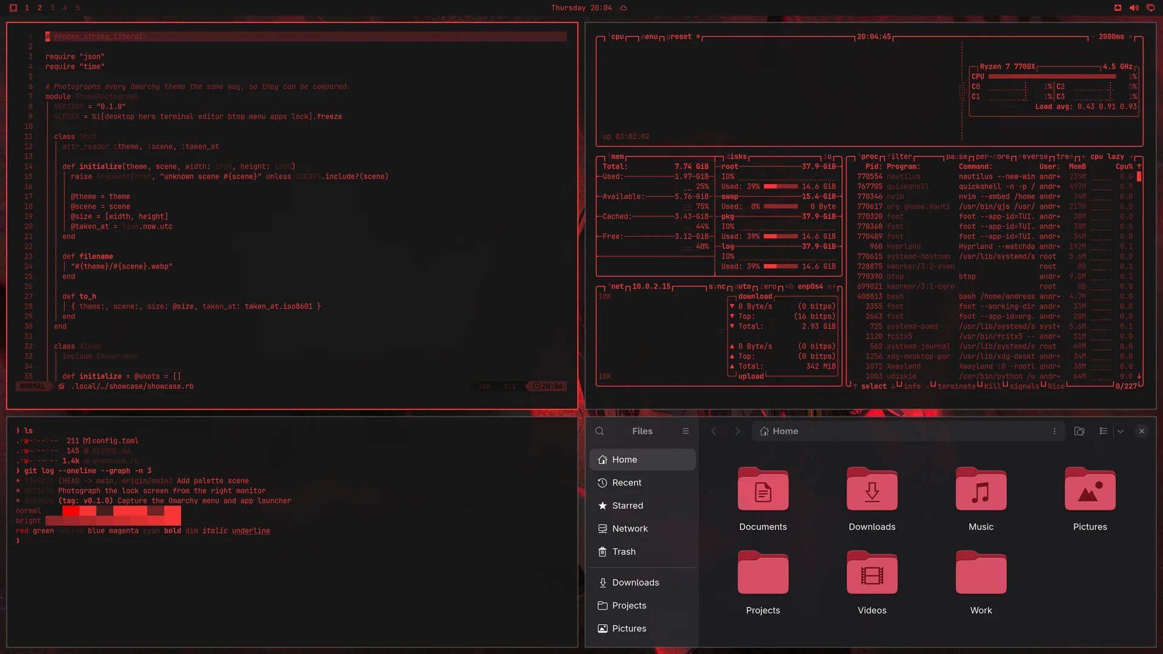Switch to workspace 3
Viewport: 1163px width, 654px height.
[x=52, y=8]
